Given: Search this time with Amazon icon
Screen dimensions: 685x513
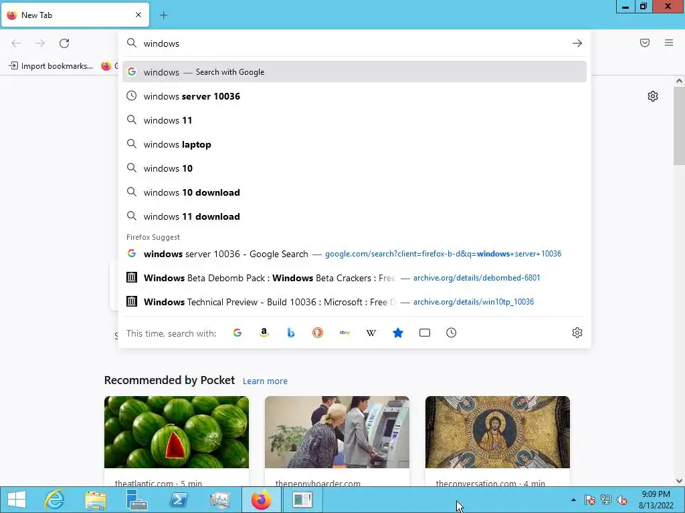Looking at the screenshot, I should click(x=264, y=333).
